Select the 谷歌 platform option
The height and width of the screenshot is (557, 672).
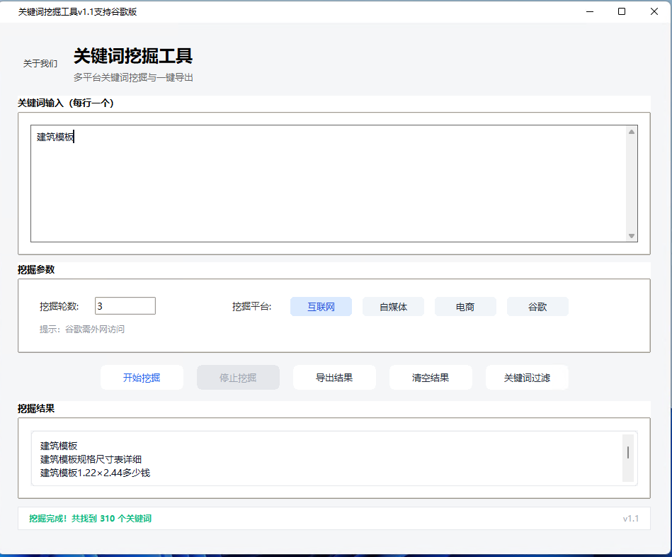tap(537, 307)
